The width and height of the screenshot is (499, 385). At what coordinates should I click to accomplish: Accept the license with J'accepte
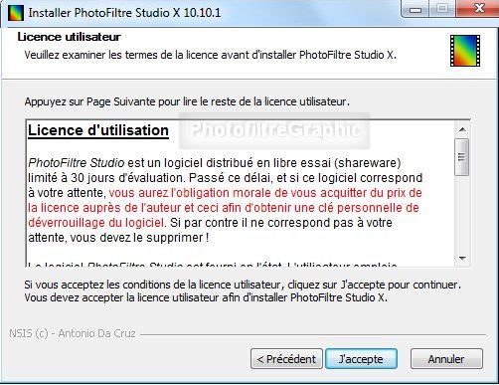361,359
